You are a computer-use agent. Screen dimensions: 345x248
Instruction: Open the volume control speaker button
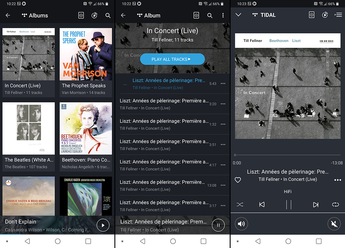pyautogui.click(x=241, y=224)
